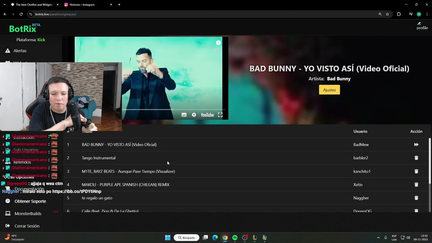Click the microphone tray icon
Viewport: 432px width, 243px height.
[x=385, y=238]
